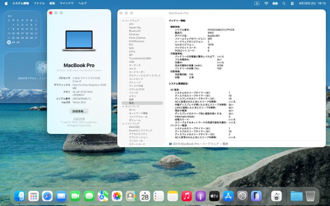Collapse the ネットワーク section in sidebar
The width and height of the screenshot is (330, 206).
click(123, 107)
